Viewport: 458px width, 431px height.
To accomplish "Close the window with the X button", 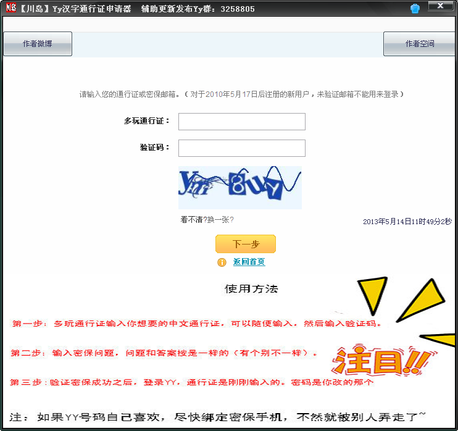I will [440, 6].
